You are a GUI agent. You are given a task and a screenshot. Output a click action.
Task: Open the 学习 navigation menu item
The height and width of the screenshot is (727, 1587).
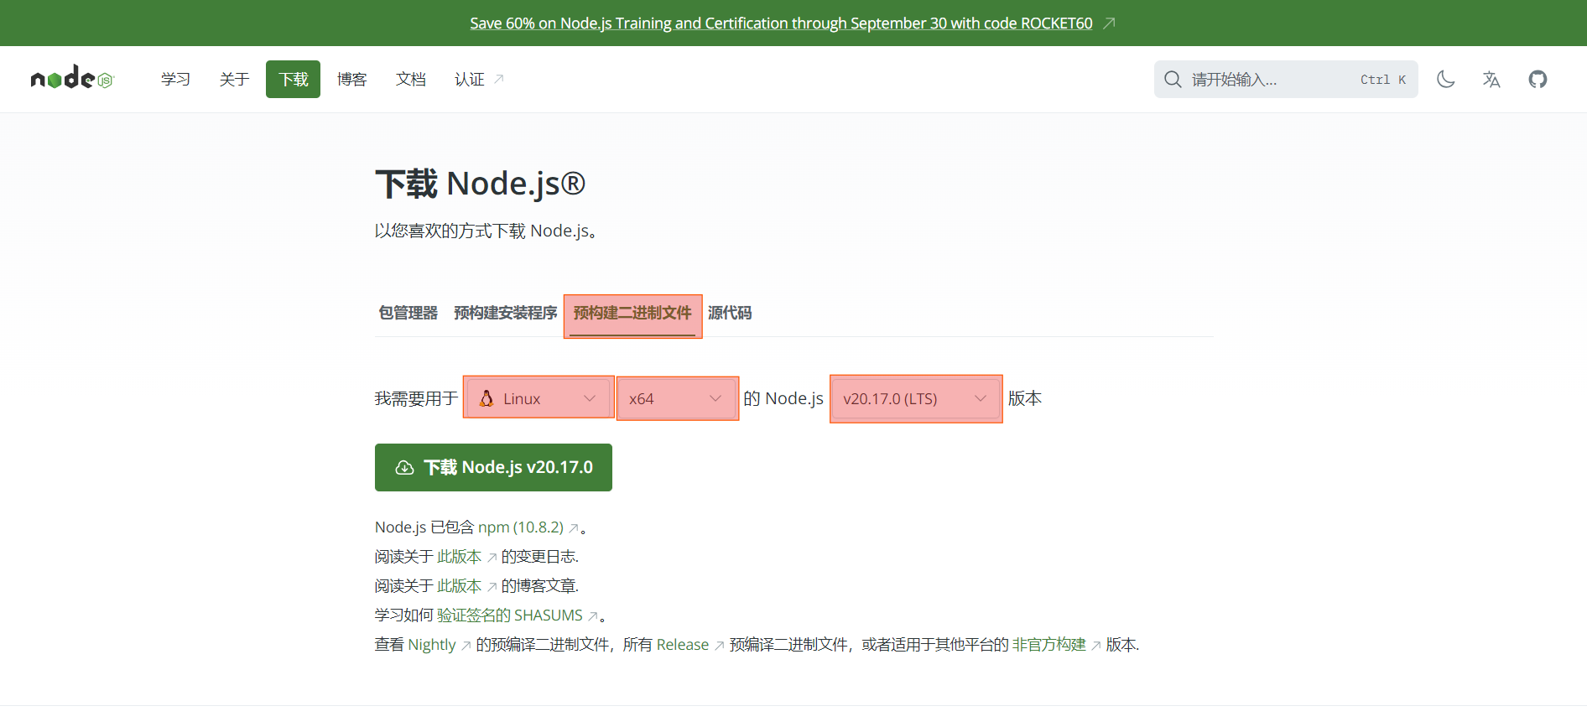175,79
